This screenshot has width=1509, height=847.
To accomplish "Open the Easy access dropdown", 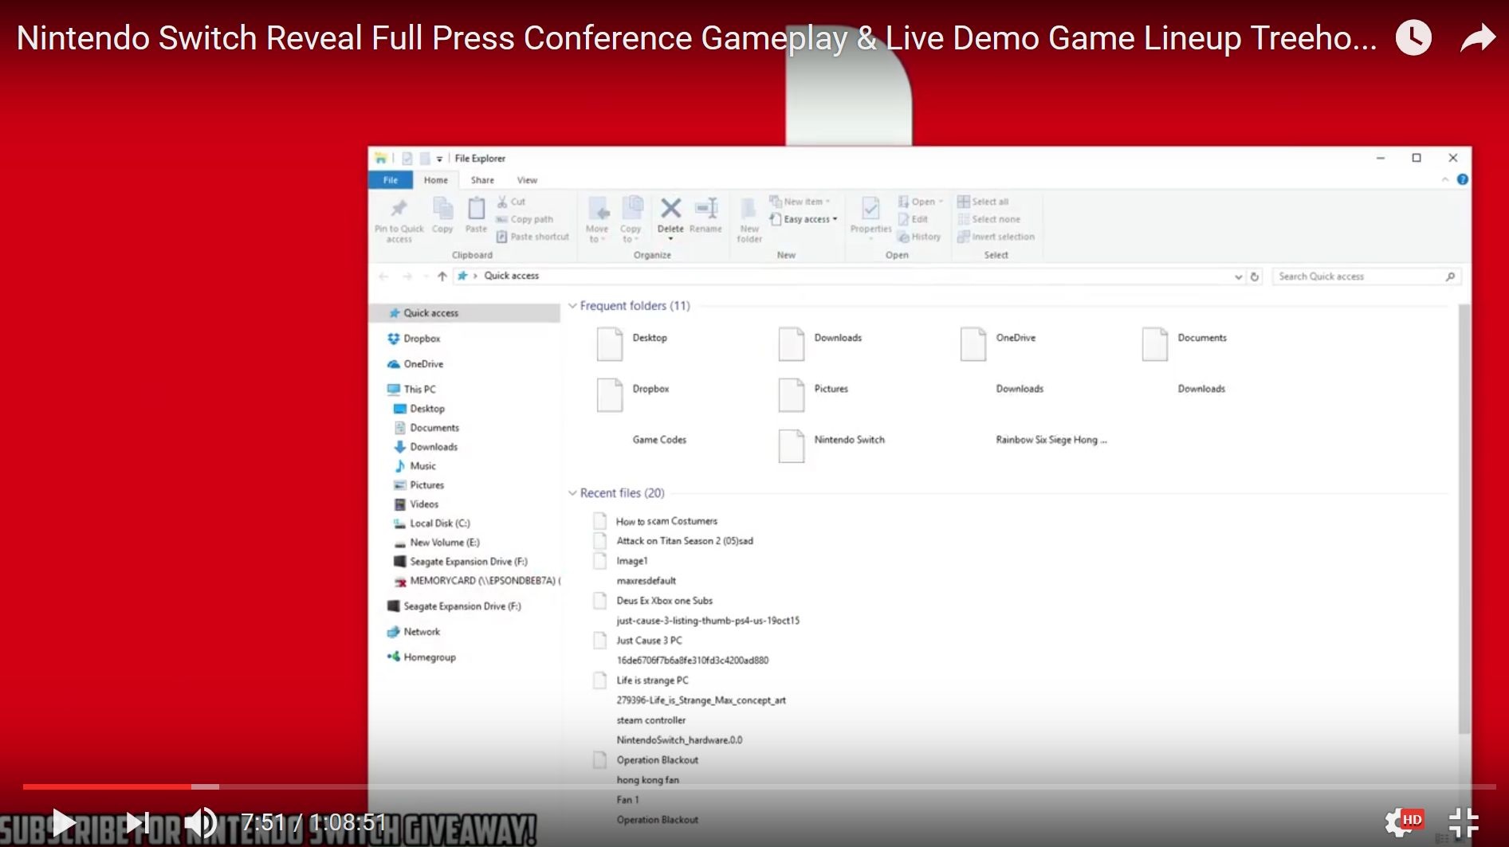I will (804, 219).
